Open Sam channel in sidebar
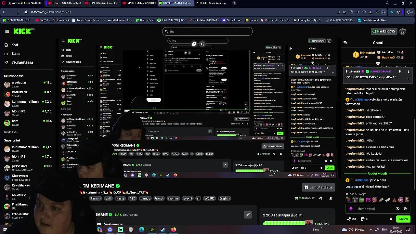This screenshot has width=416, height=234. (x=28, y=123)
